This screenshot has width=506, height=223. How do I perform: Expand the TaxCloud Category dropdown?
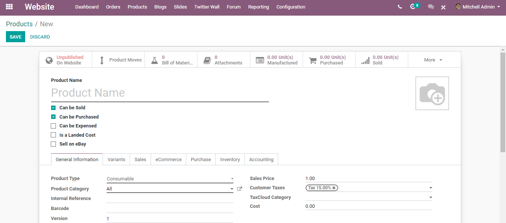click(369, 197)
